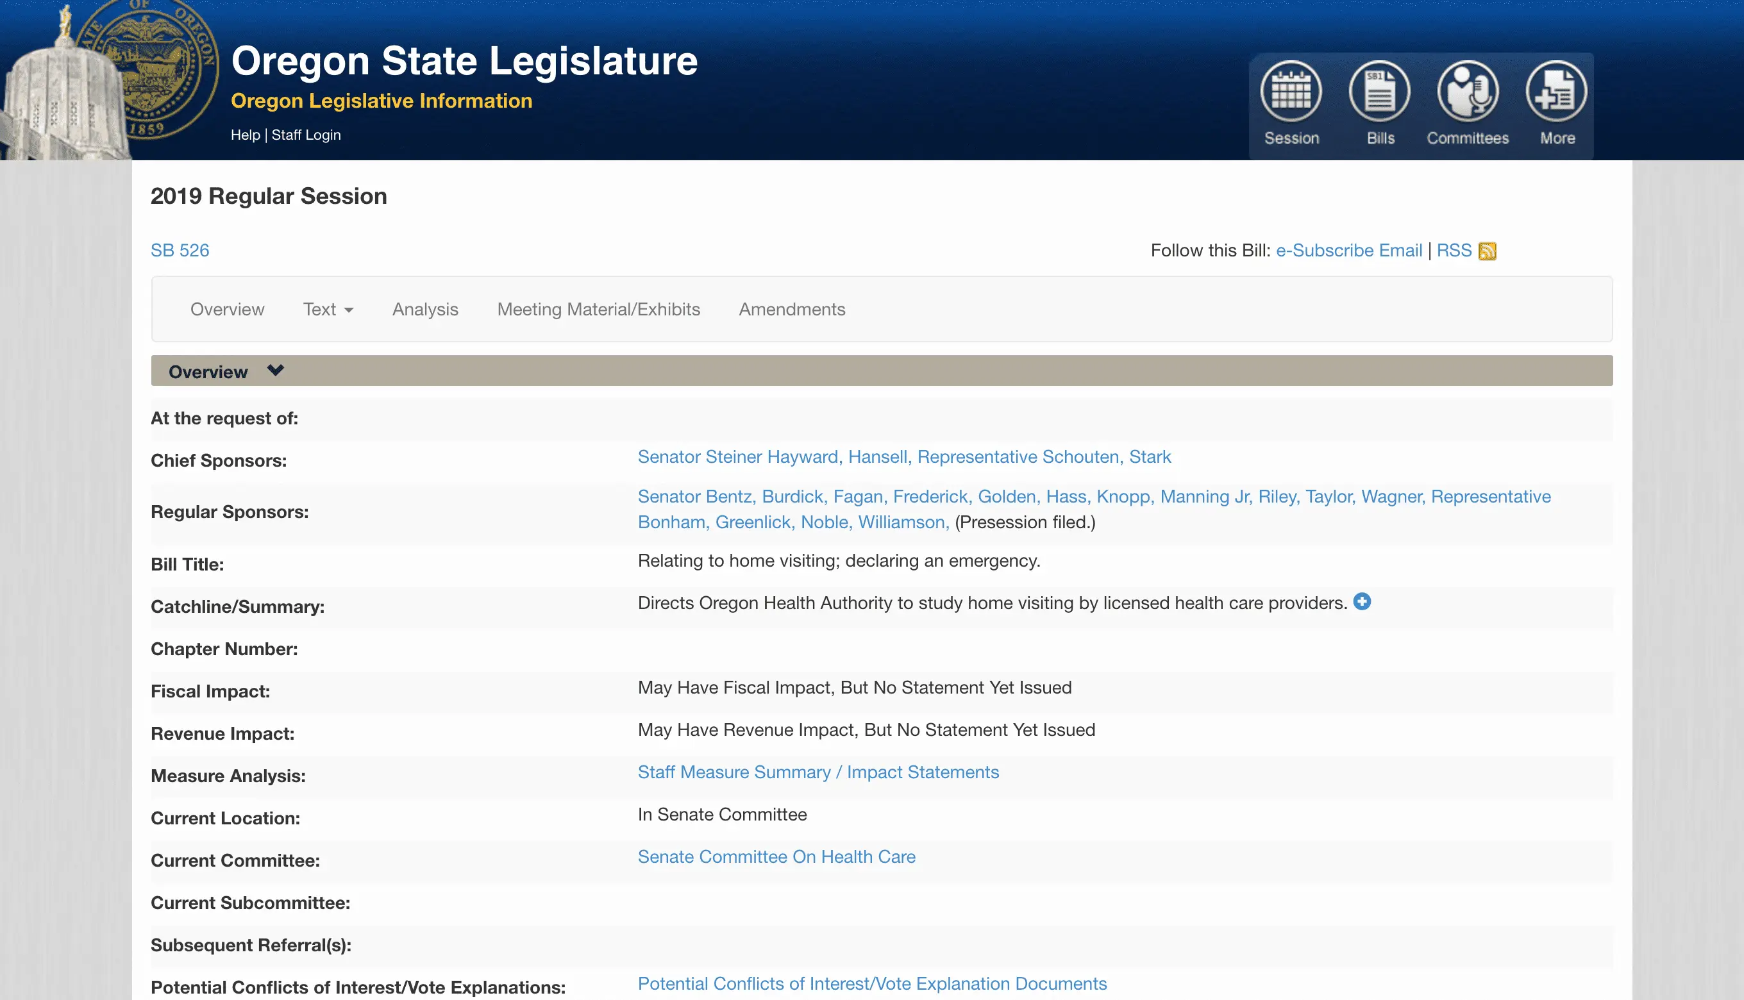This screenshot has height=1000, width=1744.
Task: Open Potential Conflicts of Interest documents link
Action: click(871, 983)
